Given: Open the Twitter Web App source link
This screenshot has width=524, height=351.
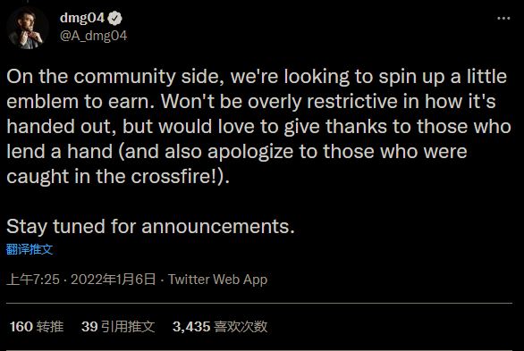Looking at the screenshot, I should click(x=217, y=280).
